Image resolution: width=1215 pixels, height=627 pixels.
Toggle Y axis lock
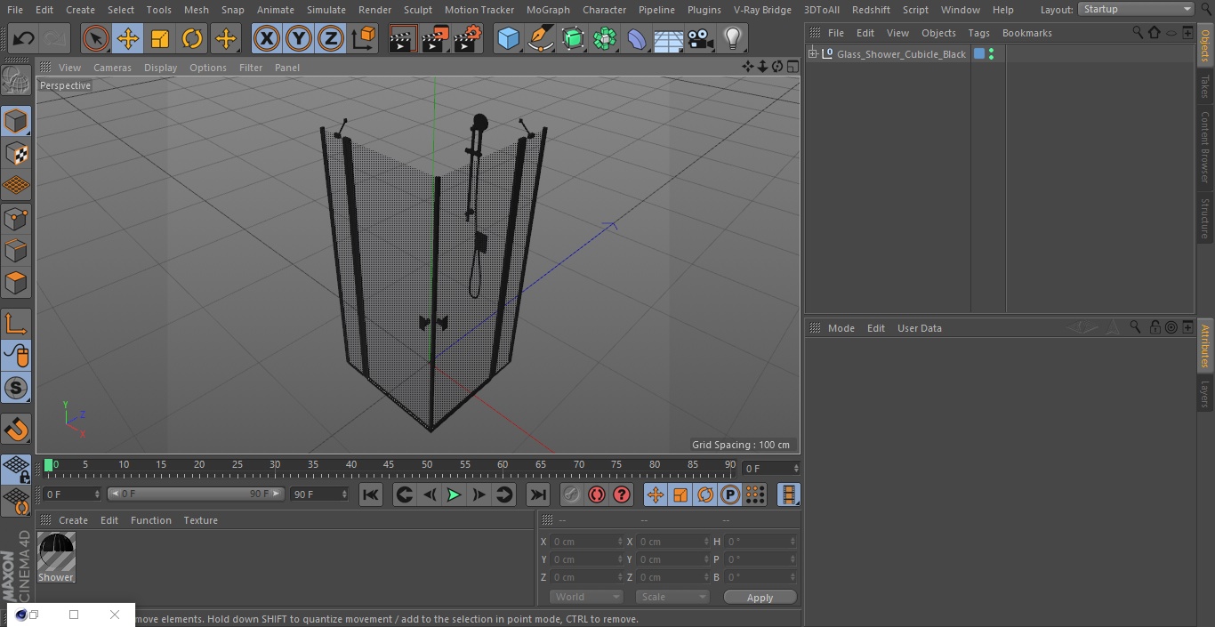[x=299, y=39]
